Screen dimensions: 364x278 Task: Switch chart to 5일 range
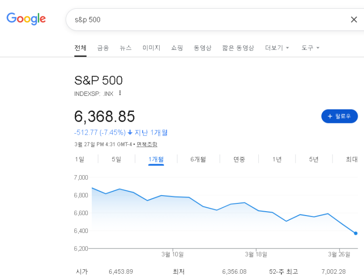[x=116, y=159]
